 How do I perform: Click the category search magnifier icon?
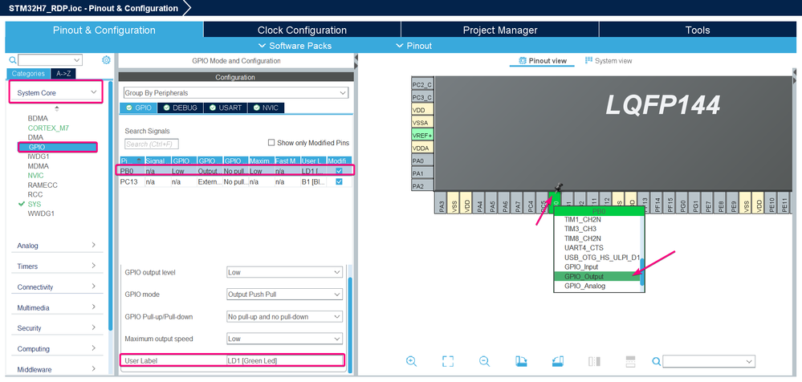[x=13, y=60]
